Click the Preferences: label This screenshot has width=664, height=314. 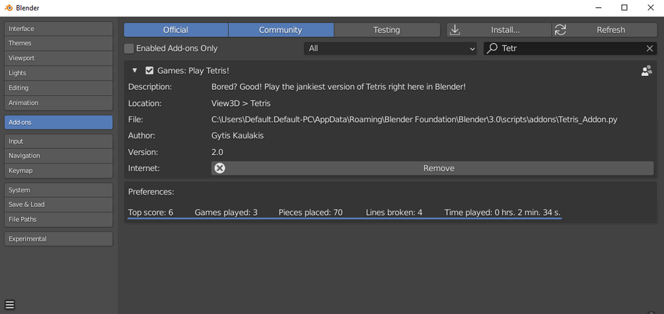click(x=151, y=192)
